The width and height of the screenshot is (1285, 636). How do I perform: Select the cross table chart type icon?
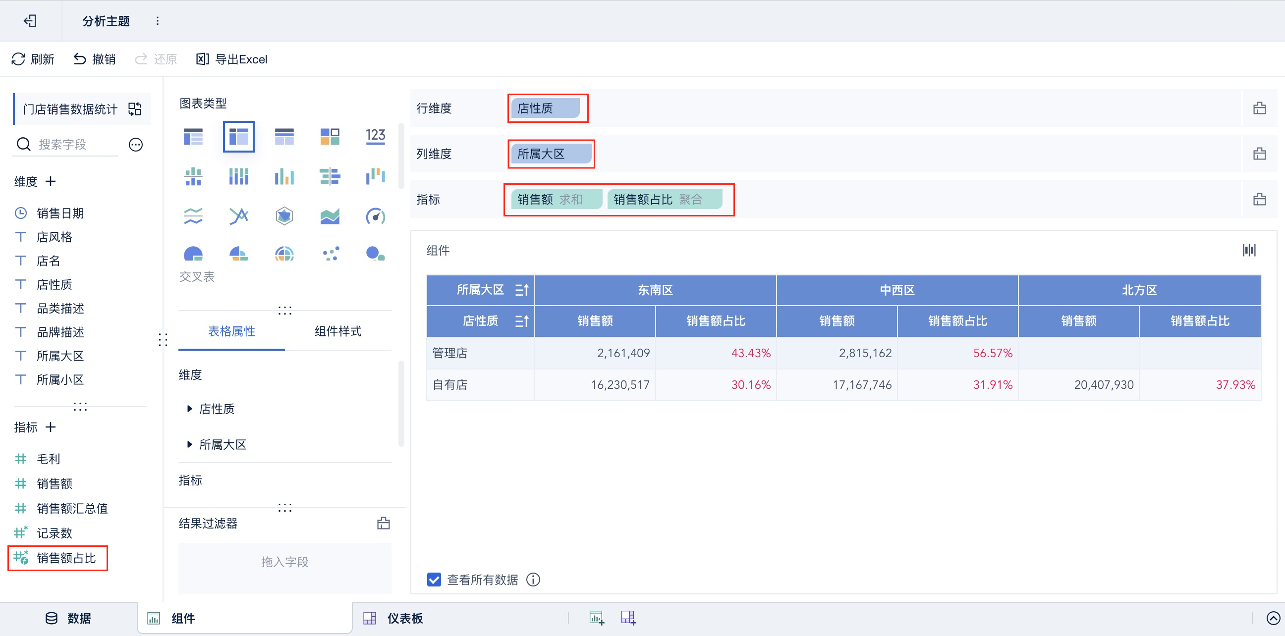coord(238,136)
